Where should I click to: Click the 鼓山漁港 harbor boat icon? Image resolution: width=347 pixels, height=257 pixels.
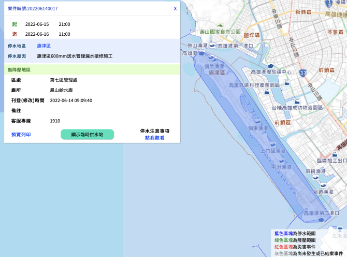click(212, 46)
